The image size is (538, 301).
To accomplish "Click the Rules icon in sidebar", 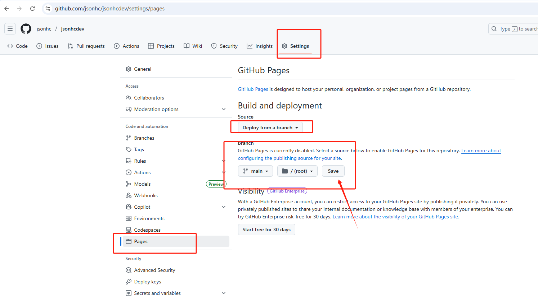I will [x=129, y=161].
